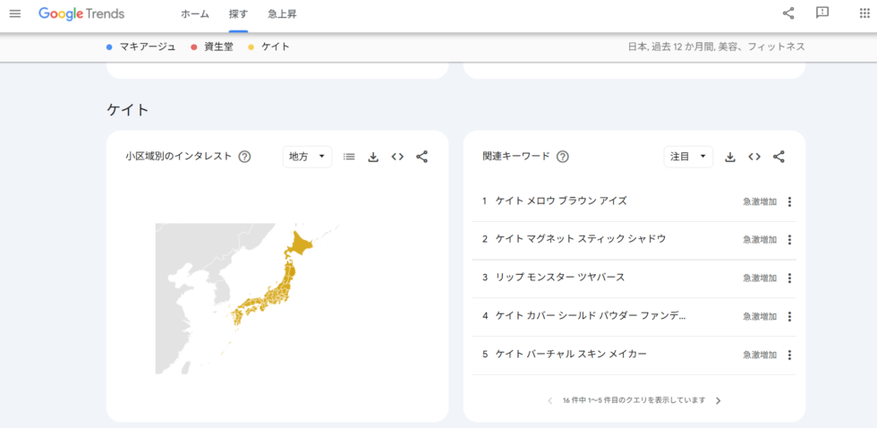The image size is (877, 428).
Task: Share the regional interest card
Action: pyautogui.click(x=421, y=157)
